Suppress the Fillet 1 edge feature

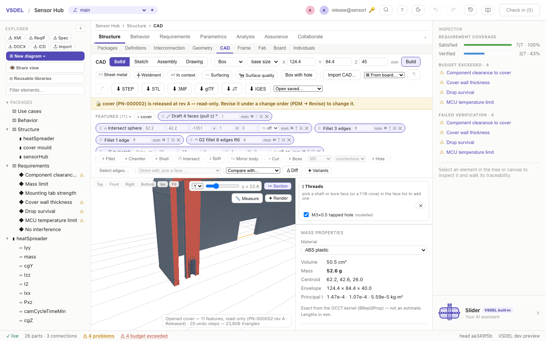[x=164, y=140]
